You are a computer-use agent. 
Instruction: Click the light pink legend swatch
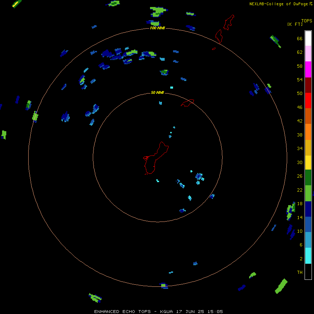tap(308, 54)
